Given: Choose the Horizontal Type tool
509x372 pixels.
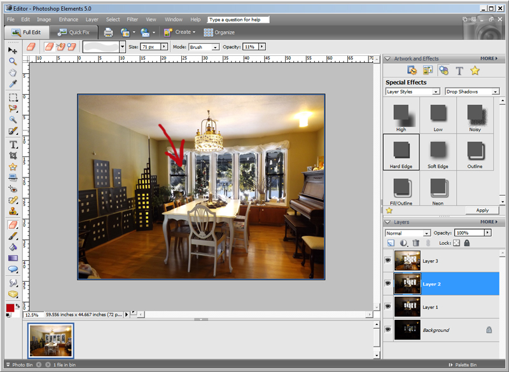Looking at the screenshot, I should point(13,144).
